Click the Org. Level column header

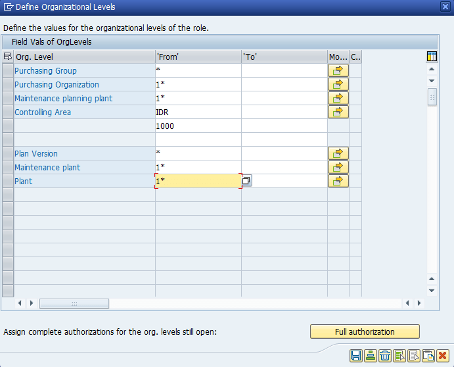click(83, 57)
